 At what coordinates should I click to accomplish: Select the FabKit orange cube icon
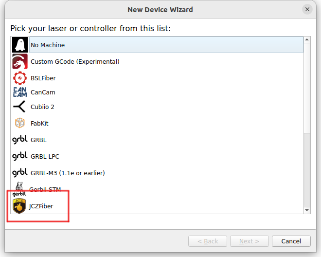click(x=19, y=123)
